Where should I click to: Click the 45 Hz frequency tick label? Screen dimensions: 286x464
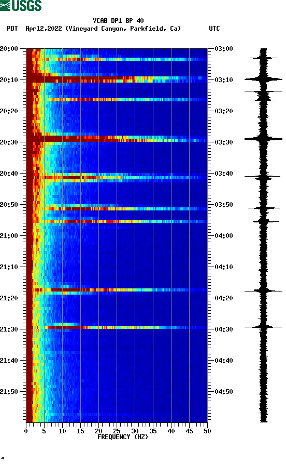(x=189, y=431)
